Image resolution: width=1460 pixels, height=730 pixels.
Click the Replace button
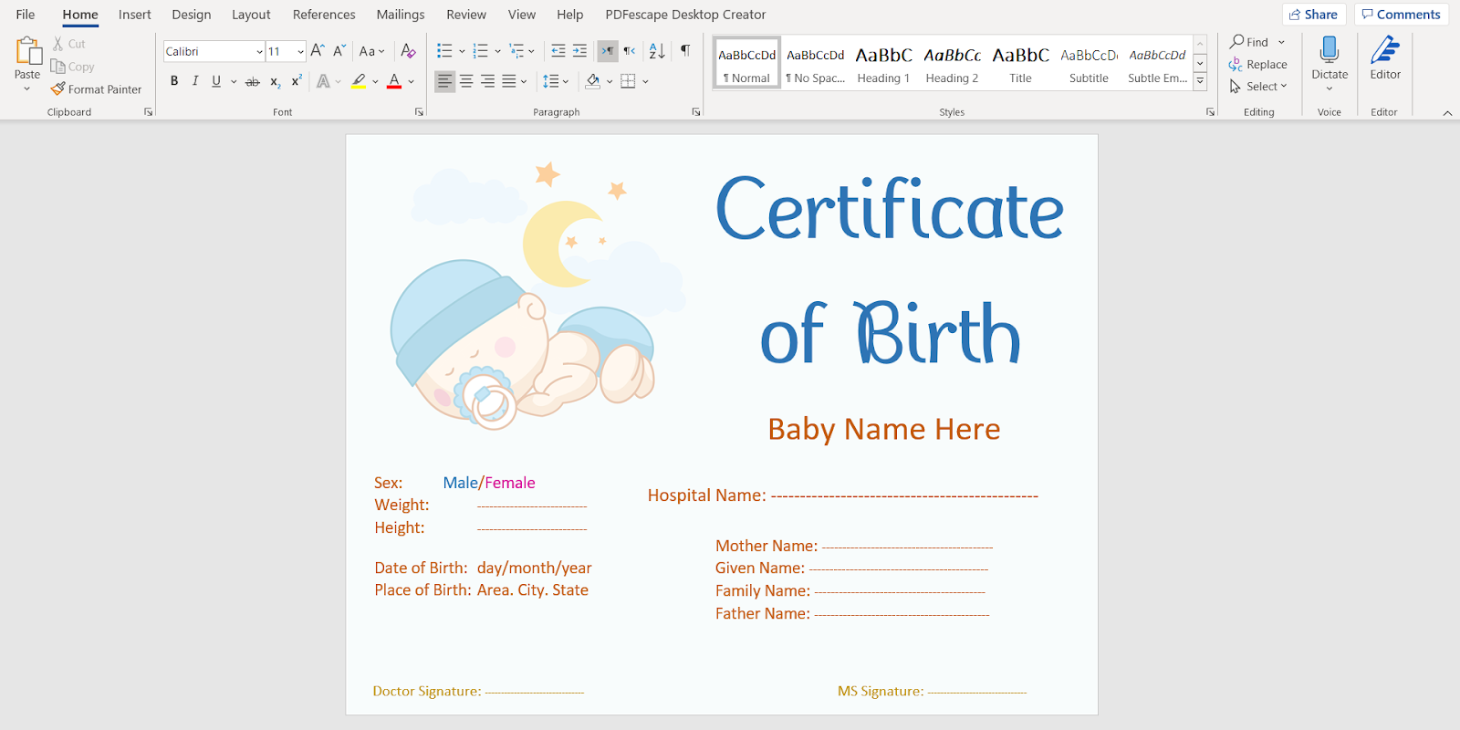[x=1257, y=65]
